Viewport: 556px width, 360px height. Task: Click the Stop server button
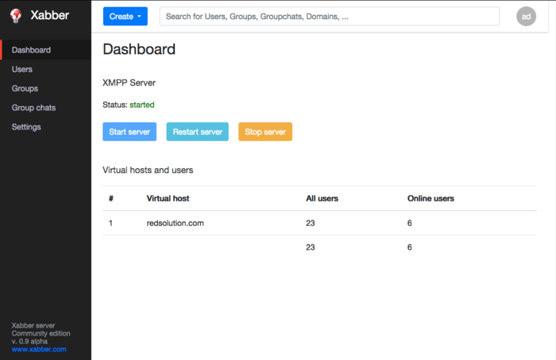pyautogui.click(x=265, y=132)
